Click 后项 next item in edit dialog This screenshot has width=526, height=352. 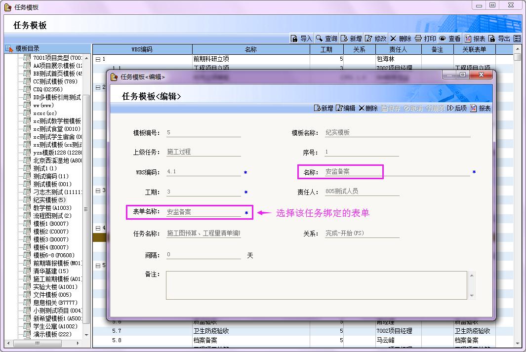(x=457, y=108)
